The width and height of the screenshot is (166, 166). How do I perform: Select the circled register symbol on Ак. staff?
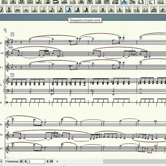click(11, 47)
